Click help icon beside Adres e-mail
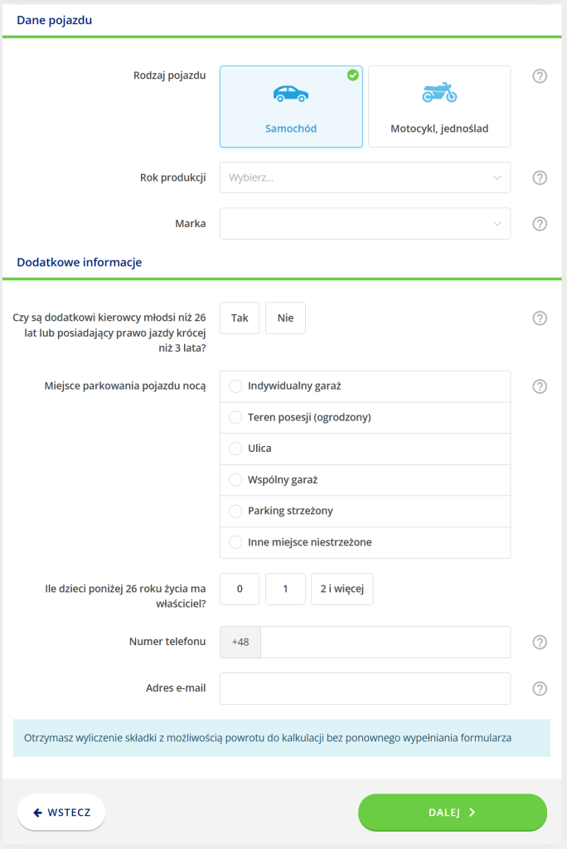 [540, 688]
